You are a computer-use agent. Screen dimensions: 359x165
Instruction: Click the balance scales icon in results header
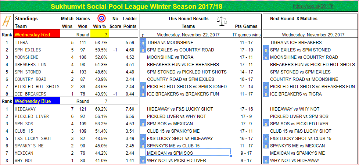(x=222, y=19)
